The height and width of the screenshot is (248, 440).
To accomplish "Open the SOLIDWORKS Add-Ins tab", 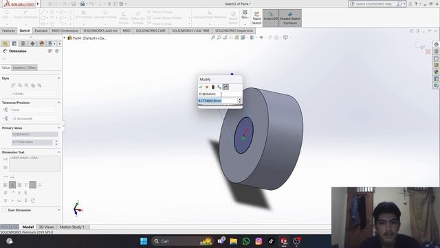I will click(x=100, y=30).
